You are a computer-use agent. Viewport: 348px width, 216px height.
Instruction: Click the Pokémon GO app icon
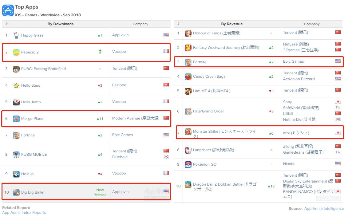pos(188,164)
